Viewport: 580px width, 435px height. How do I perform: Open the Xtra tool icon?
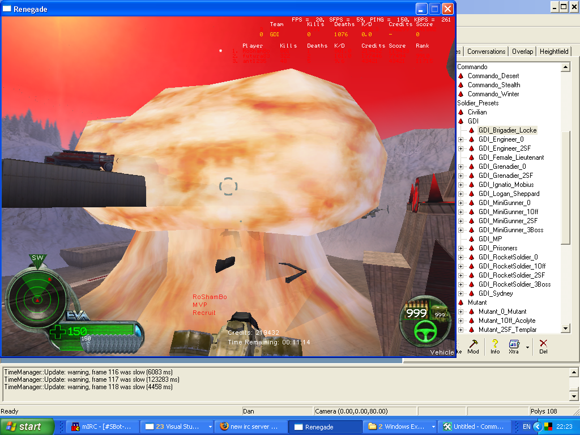[514, 344]
